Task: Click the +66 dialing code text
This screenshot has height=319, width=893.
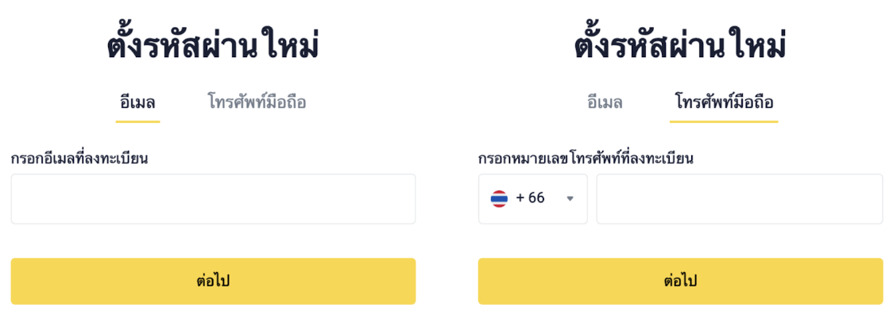Action: [531, 198]
